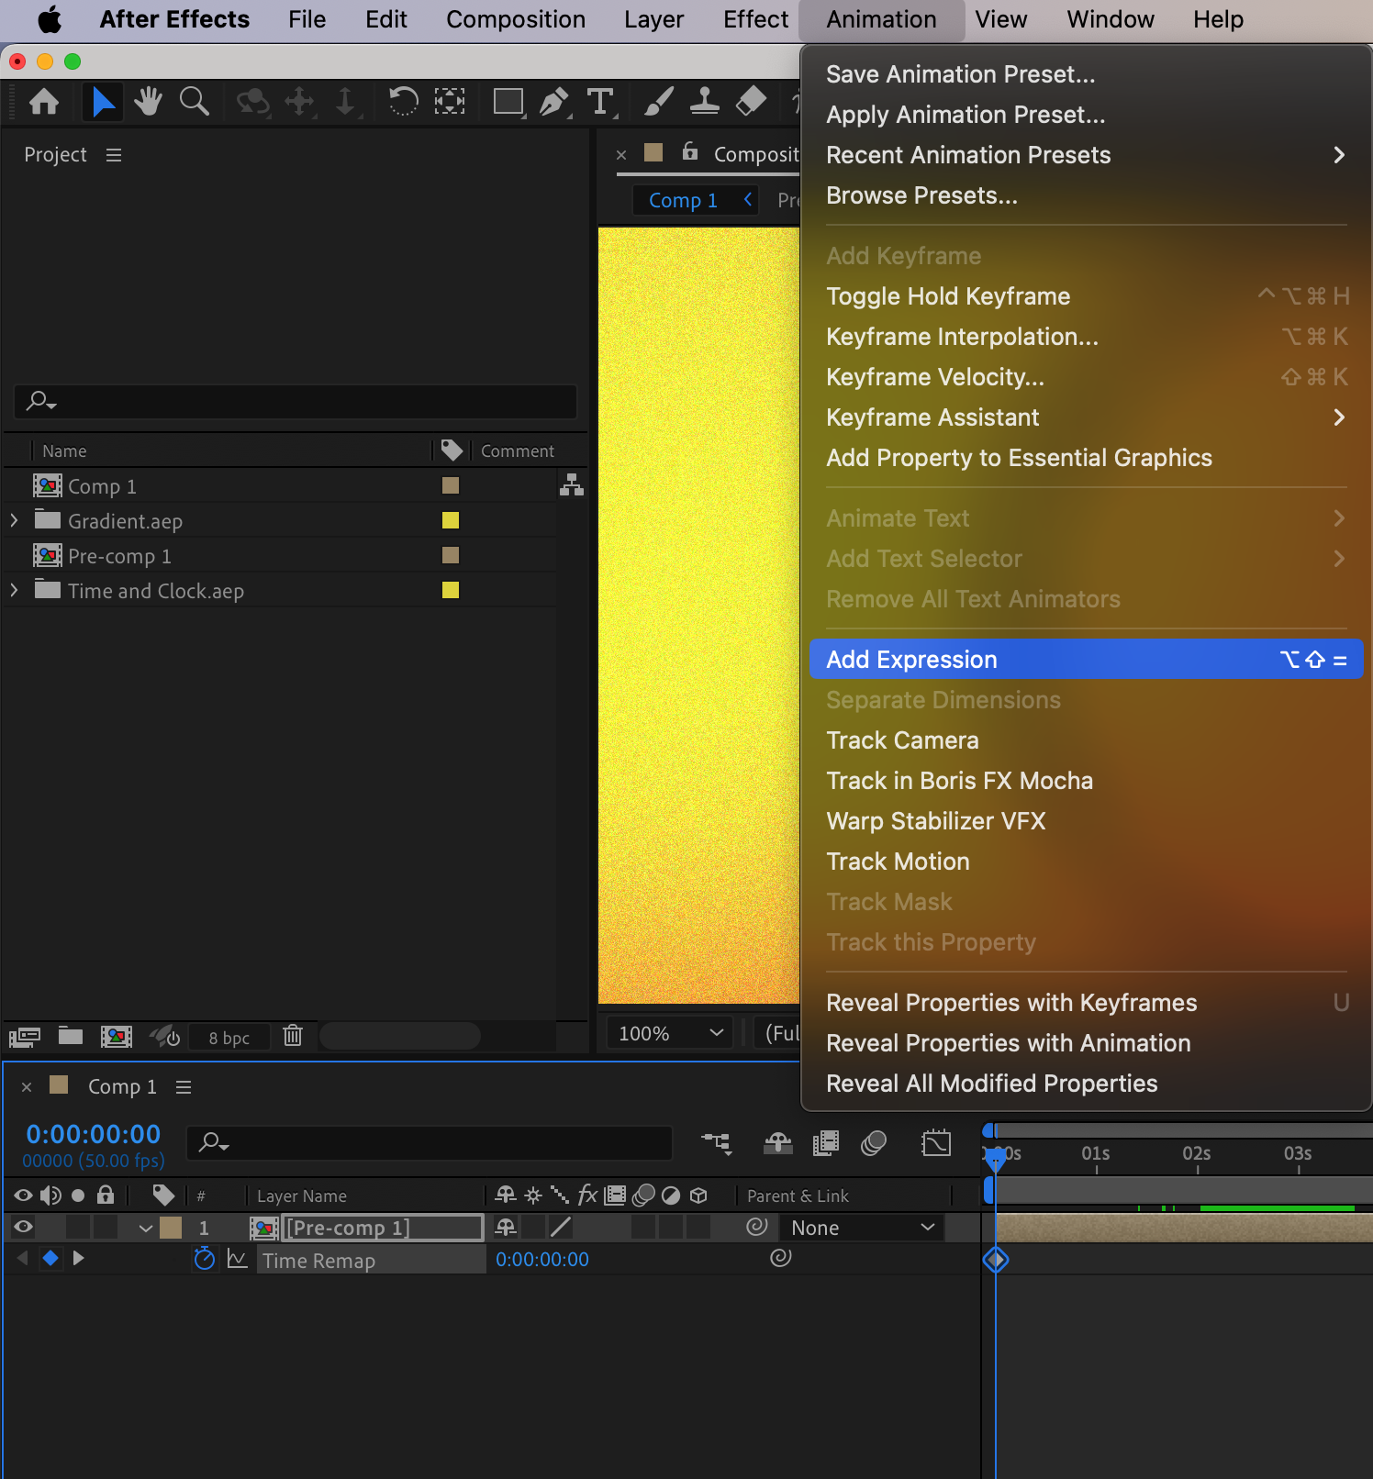1373x1479 pixels.
Task: Select the Zoom magnifier tool
Action: coord(194,101)
